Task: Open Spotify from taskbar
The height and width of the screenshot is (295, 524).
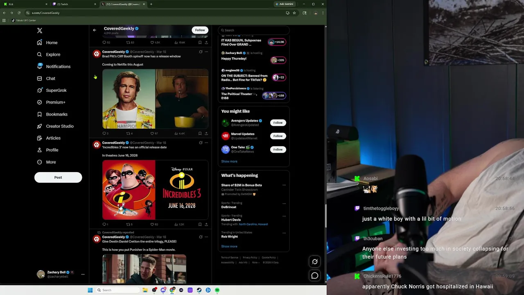Action: pyautogui.click(x=217, y=290)
